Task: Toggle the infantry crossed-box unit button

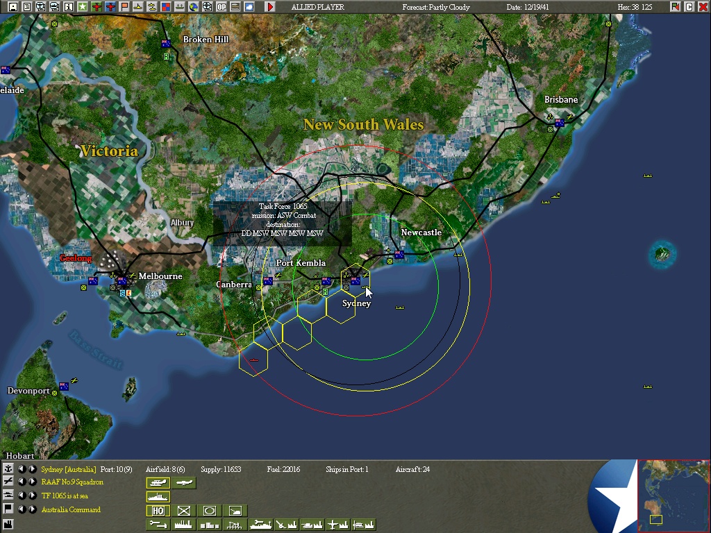Action: tap(183, 511)
